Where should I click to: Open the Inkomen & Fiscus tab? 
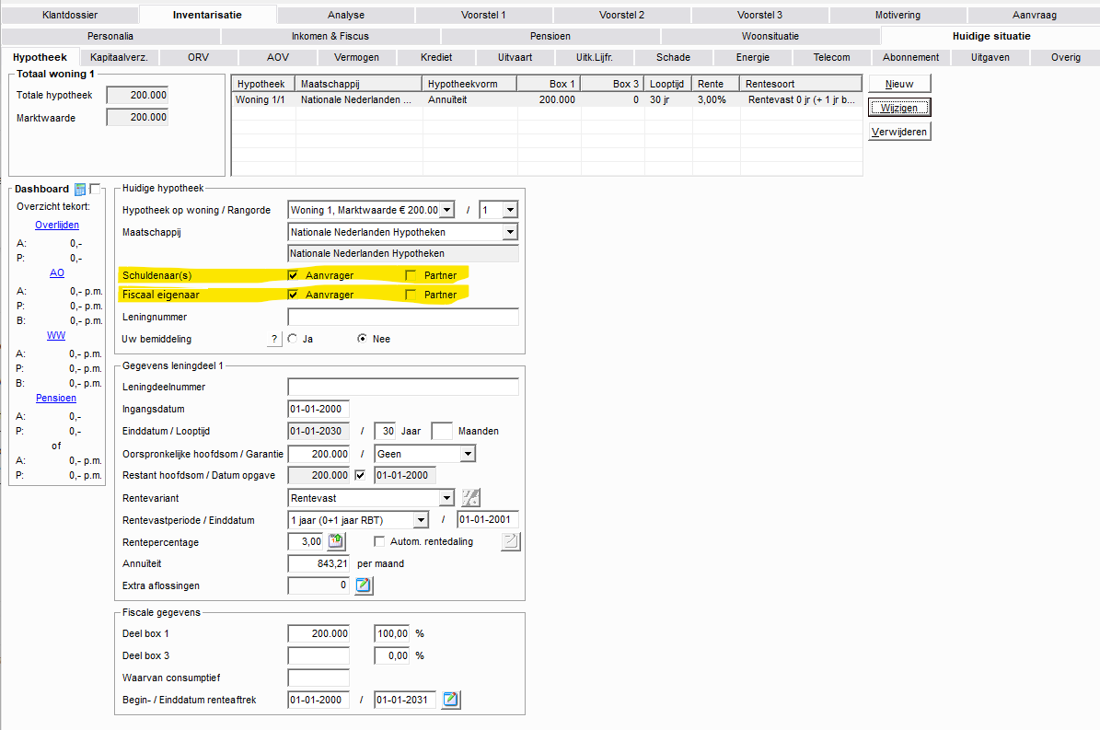330,36
